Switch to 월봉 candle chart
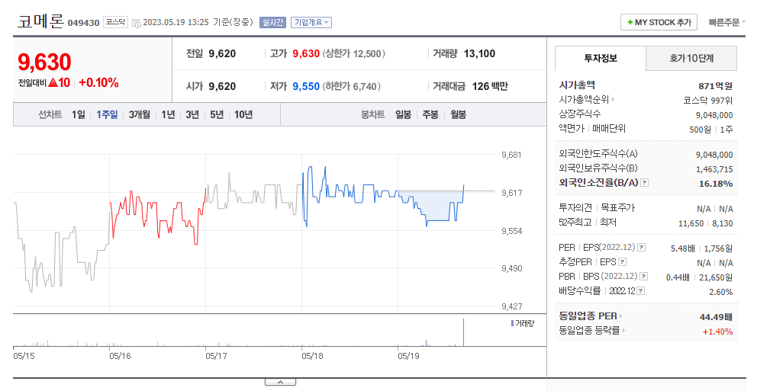 (x=458, y=115)
